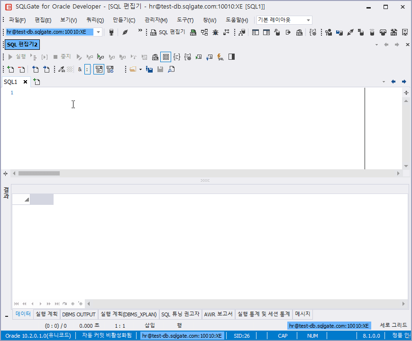This screenshot has height=341, width=412.
Task: Click the connect database icon in the toolbar
Action: pyautogui.click(x=111, y=32)
